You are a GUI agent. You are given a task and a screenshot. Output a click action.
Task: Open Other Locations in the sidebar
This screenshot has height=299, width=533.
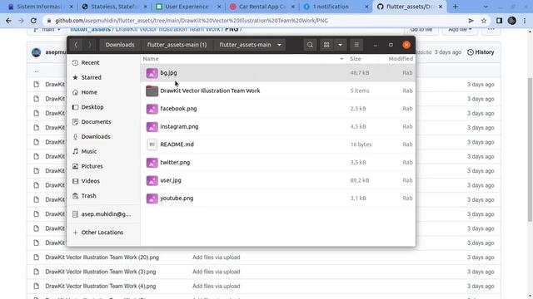tap(103, 233)
